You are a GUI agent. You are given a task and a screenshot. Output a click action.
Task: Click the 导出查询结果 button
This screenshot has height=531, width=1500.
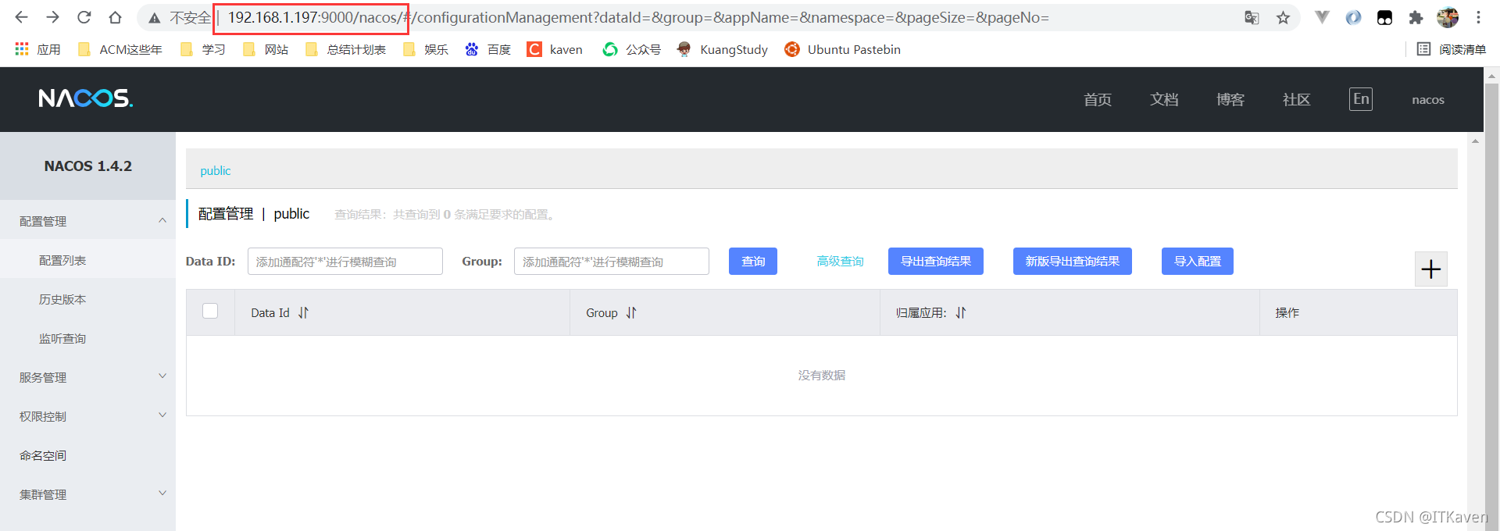tap(936, 261)
